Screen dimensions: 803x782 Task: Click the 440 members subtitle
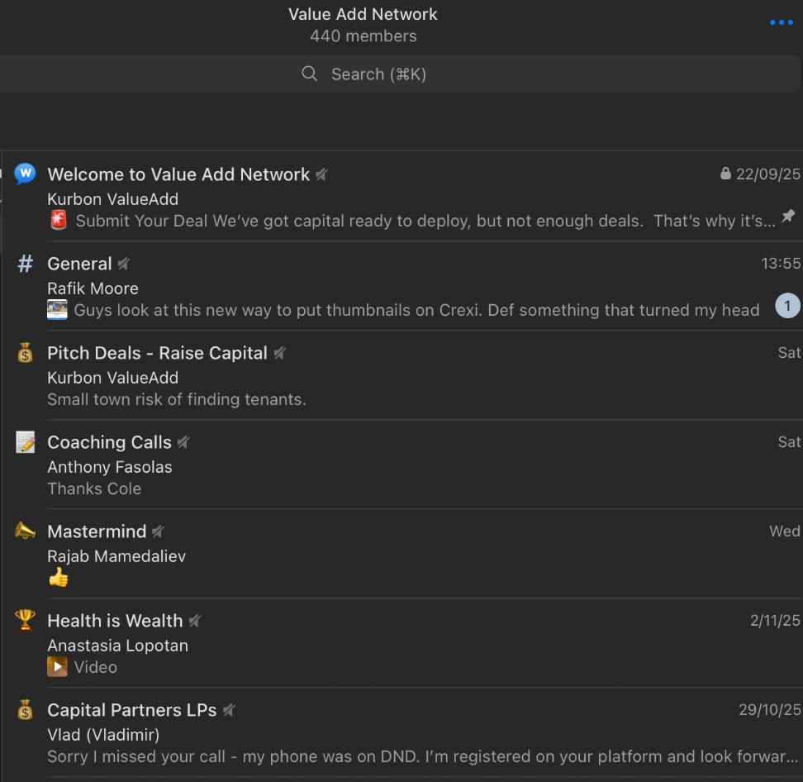point(363,36)
